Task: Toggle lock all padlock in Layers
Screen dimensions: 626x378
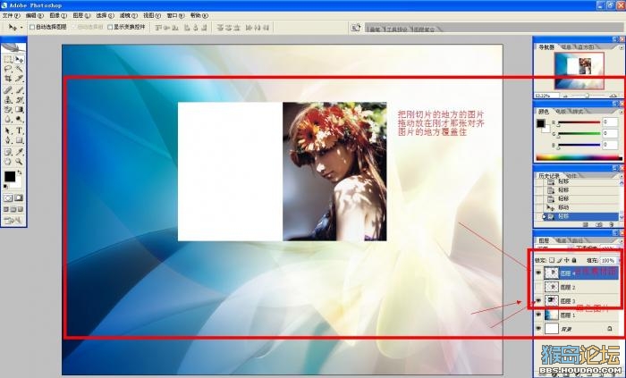Action: click(574, 260)
